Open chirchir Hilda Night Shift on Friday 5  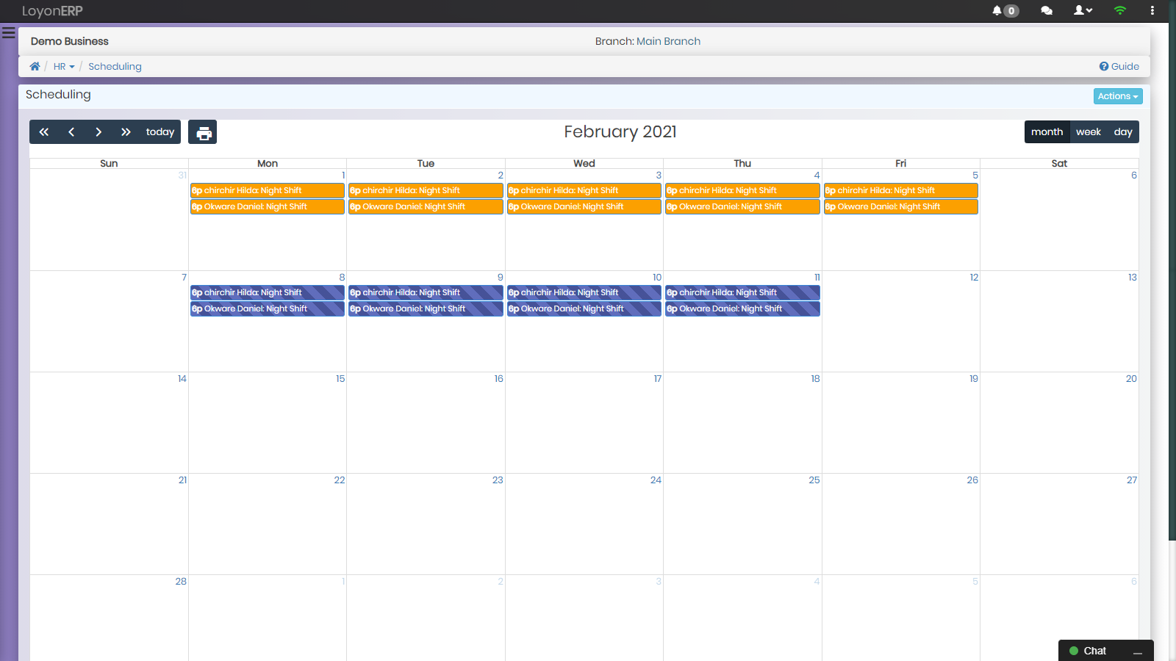click(901, 190)
